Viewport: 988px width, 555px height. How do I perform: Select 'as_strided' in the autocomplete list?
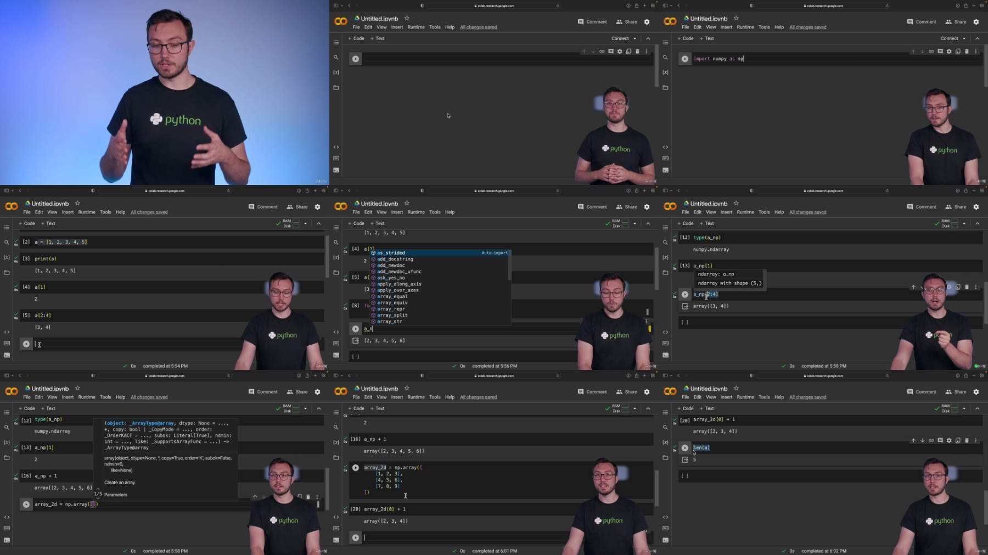coord(441,253)
